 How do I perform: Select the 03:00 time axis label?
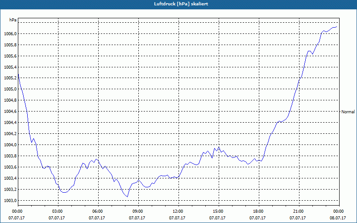click(x=57, y=211)
